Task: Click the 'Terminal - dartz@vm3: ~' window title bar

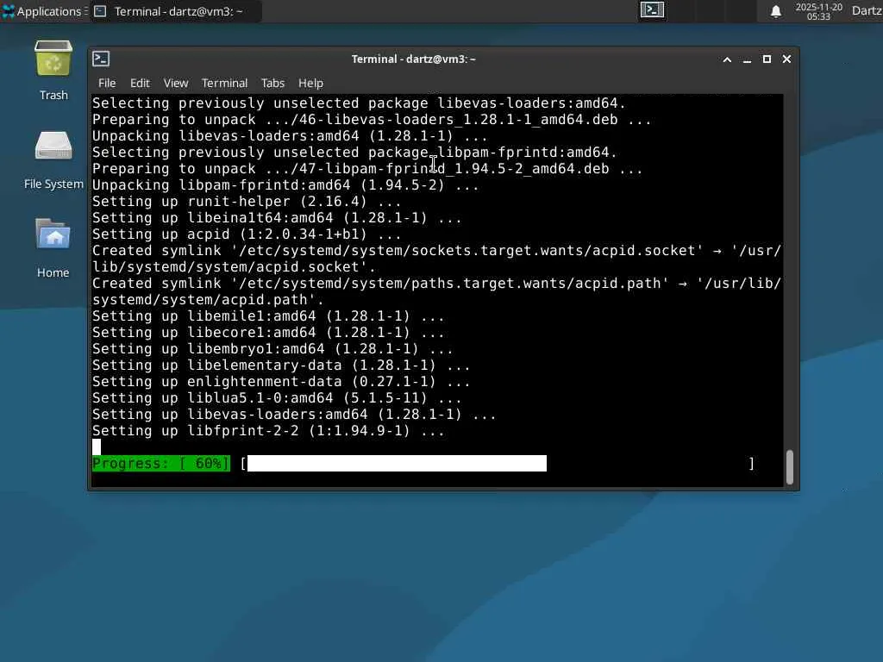Action: pyautogui.click(x=413, y=59)
